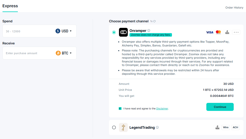Open the Disclaimer link
Viewport: 246px width, 139px height.
tap(162, 109)
